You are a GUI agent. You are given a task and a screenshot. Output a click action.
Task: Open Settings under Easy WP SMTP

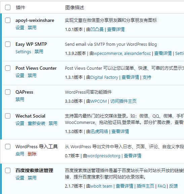[23, 52]
